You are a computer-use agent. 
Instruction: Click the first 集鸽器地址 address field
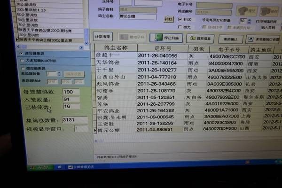point(53,82)
